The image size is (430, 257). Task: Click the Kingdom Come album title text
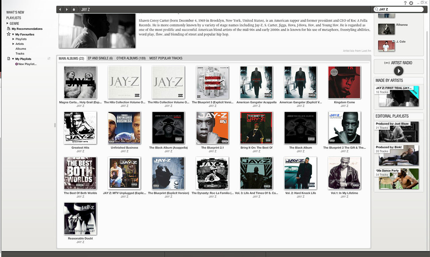click(344, 102)
